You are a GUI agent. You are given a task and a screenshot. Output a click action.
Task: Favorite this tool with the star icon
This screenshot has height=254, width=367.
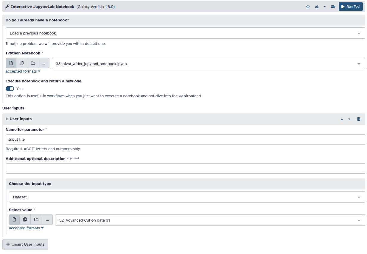click(308, 7)
